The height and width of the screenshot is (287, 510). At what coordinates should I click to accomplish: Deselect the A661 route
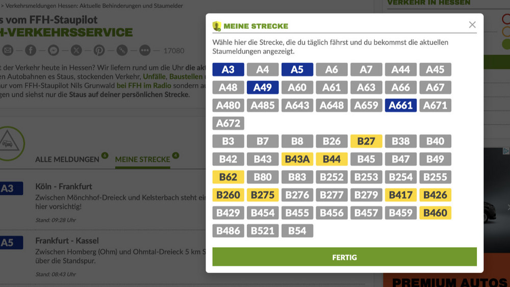[x=400, y=106]
